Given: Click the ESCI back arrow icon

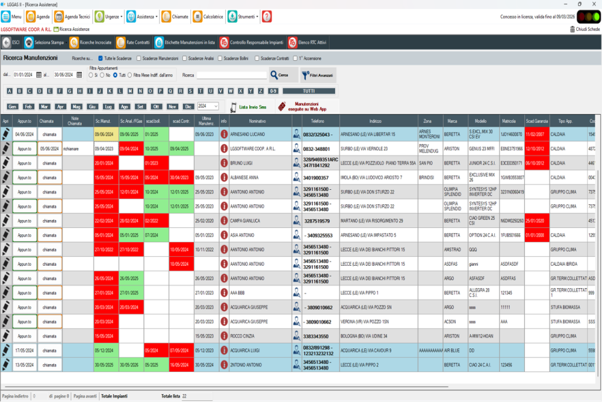Looking at the screenshot, I should 7,43.
